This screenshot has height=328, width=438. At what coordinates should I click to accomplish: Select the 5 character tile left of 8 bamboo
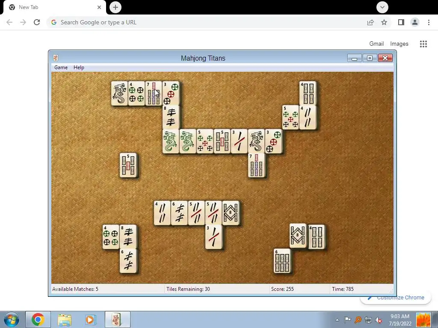pos(213,213)
